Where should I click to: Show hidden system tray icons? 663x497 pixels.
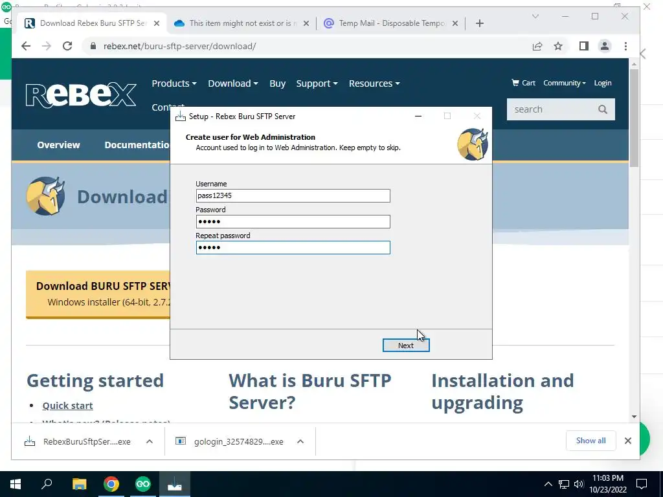[548, 484]
